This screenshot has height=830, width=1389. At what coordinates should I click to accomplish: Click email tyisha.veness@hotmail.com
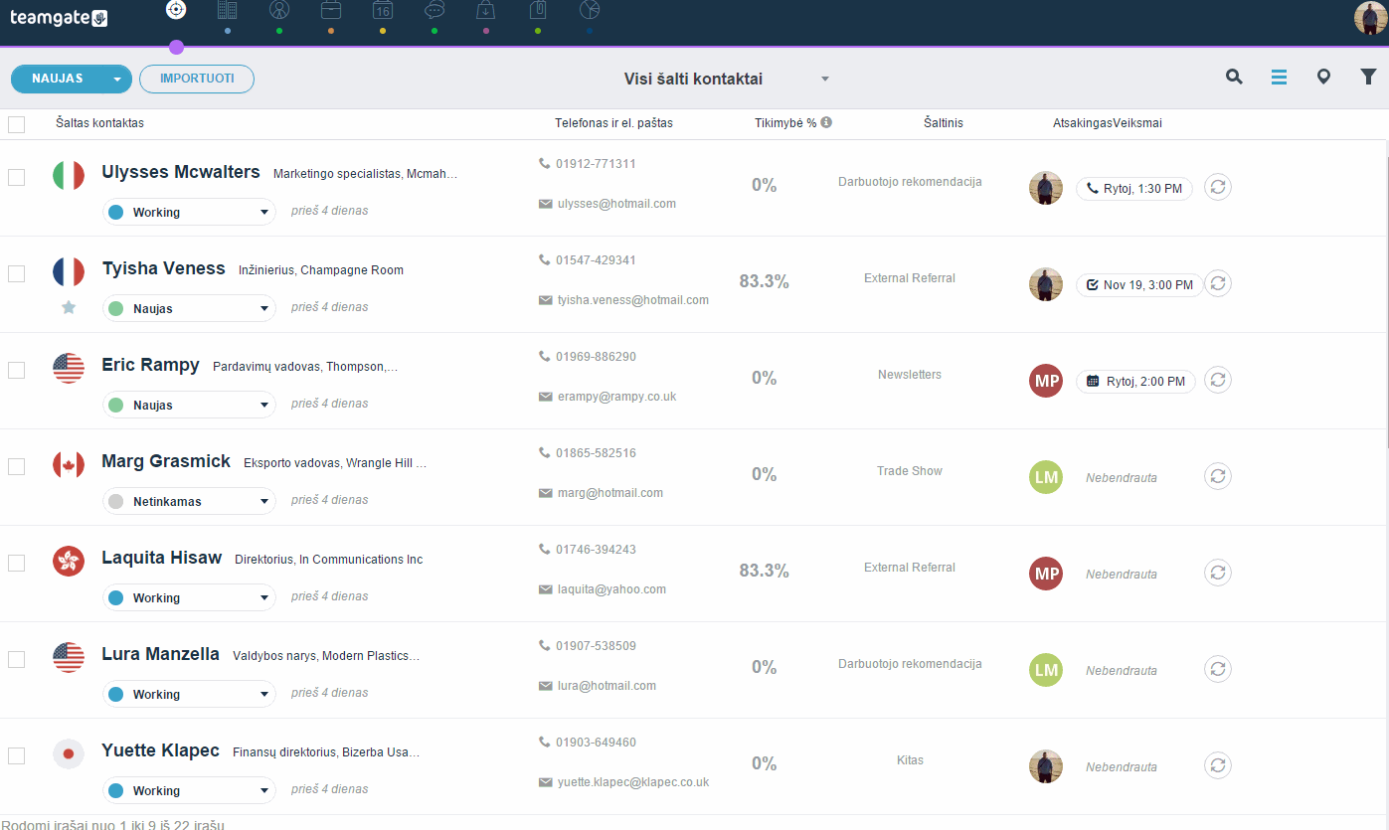tap(632, 300)
